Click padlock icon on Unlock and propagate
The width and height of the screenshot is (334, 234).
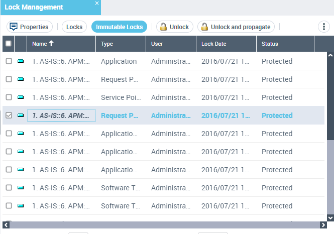[204, 27]
